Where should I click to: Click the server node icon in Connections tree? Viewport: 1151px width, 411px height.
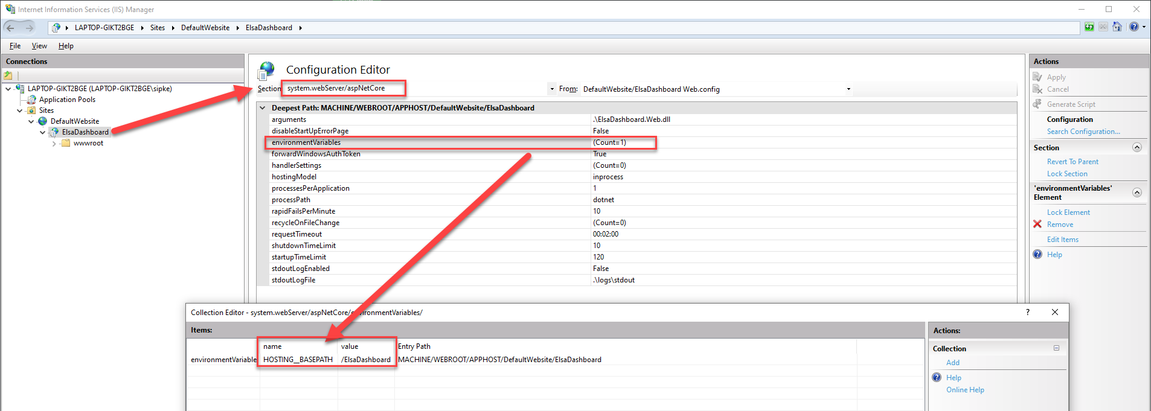tap(20, 89)
